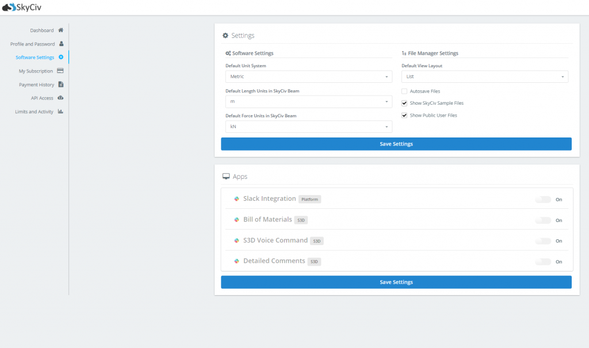Click the Autosave Files label text
This screenshot has height=348, width=589.
click(425, 91)
